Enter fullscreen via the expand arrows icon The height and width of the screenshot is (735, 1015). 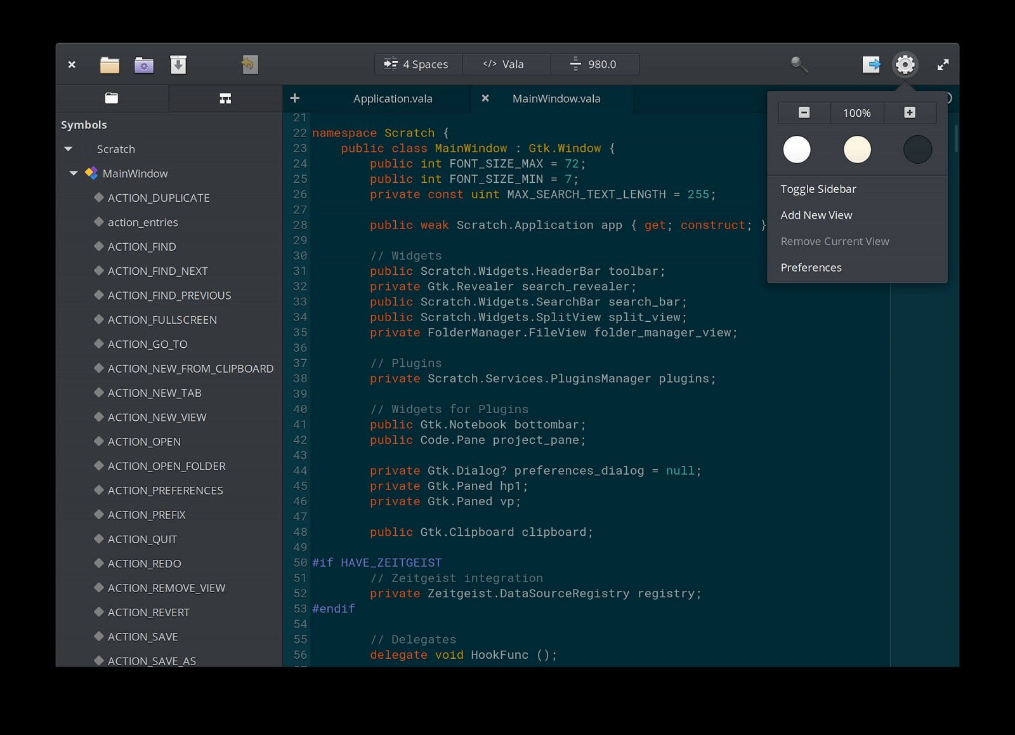943,64
